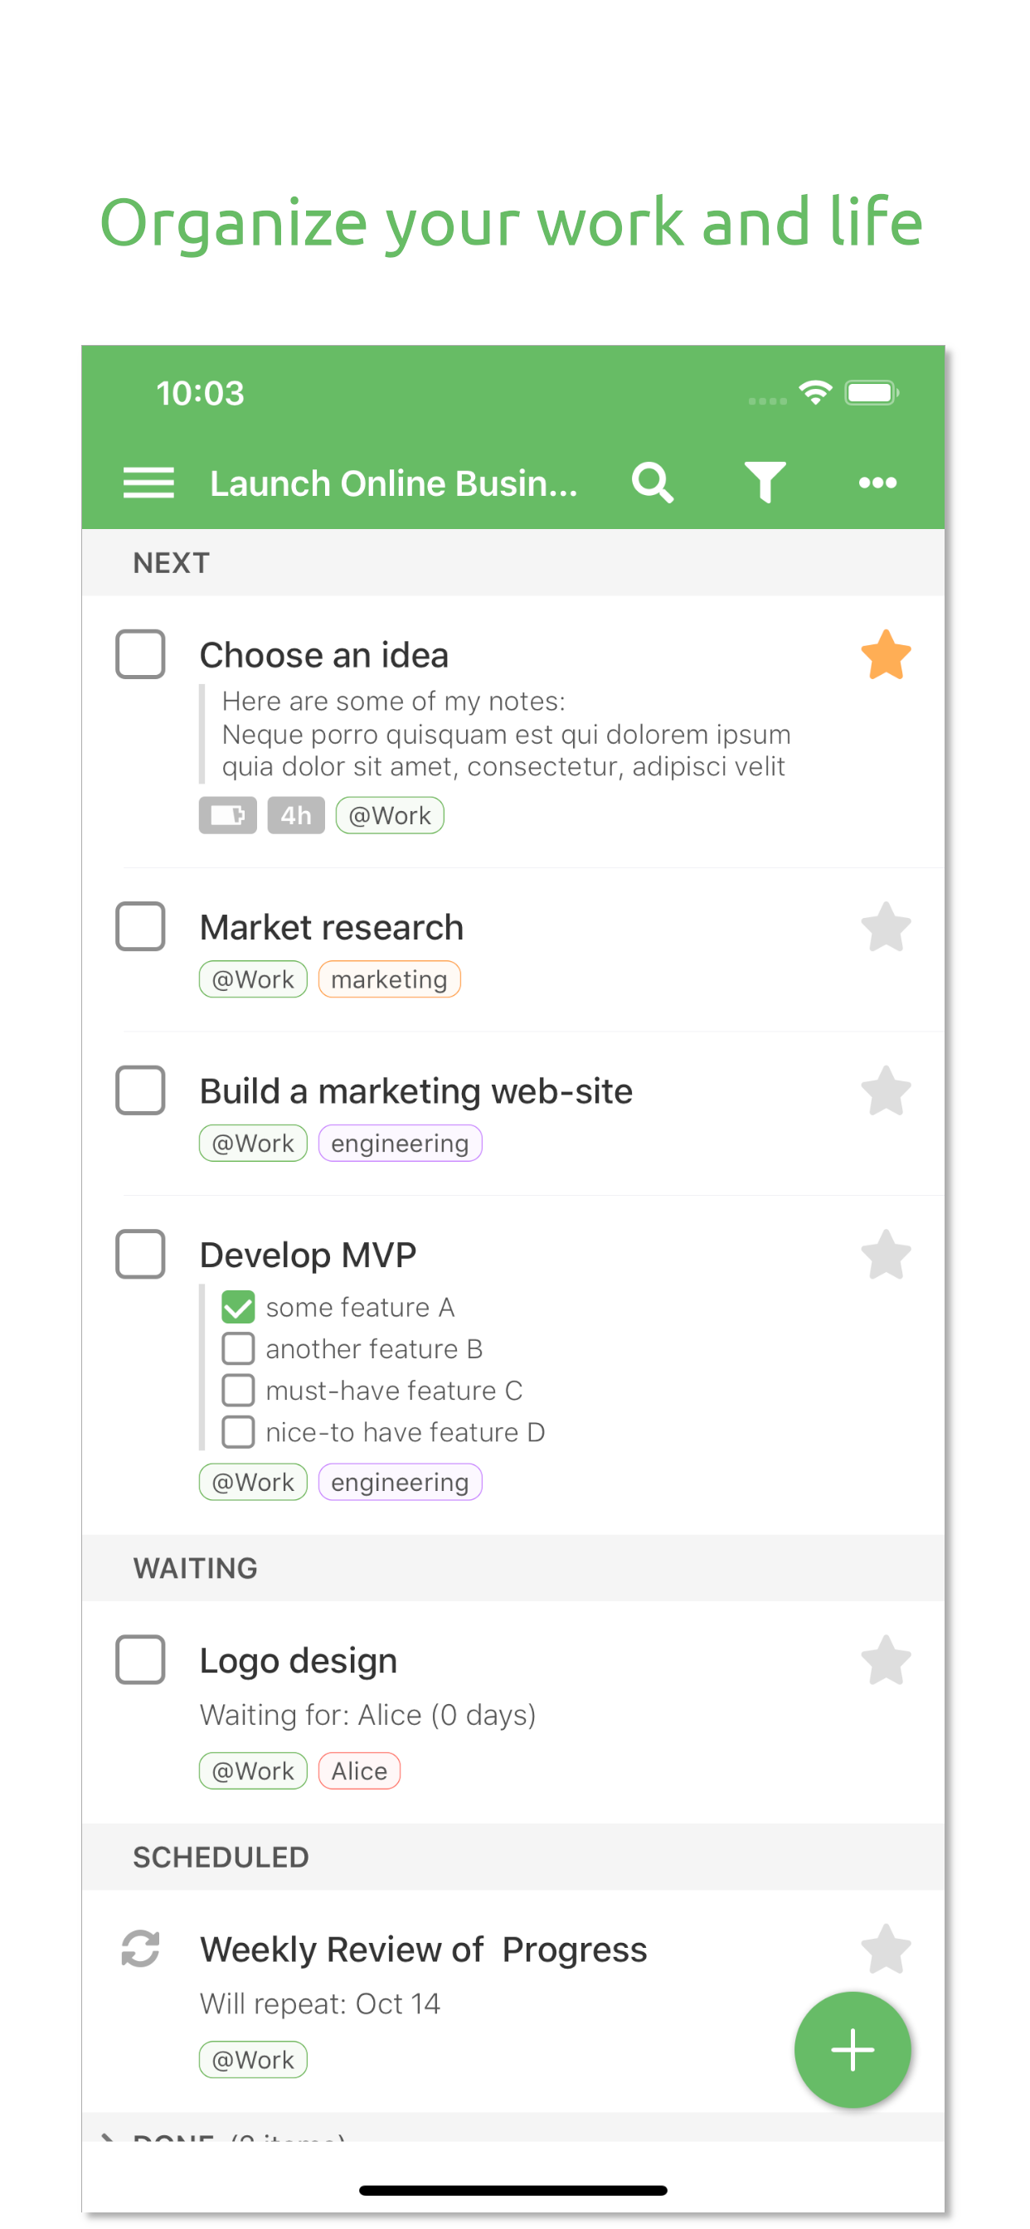
Task: Tap the energy level badge on Choose an idea
Action: coord(227,814)
